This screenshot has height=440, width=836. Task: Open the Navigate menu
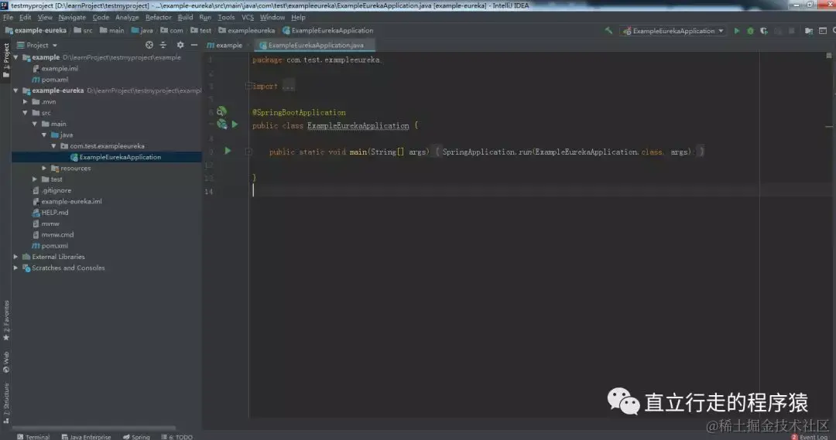coord(72,18)
